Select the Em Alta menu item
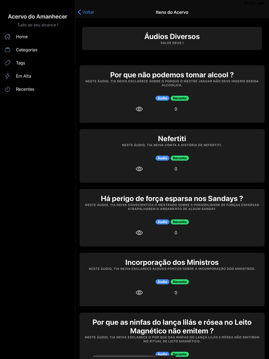269x359 pixels. (x=38, y=76)
